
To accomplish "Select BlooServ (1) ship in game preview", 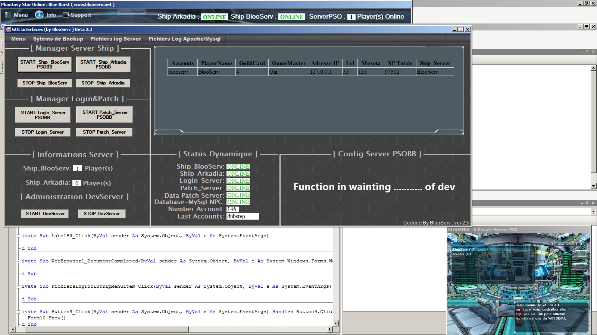I will pos(463,250).
